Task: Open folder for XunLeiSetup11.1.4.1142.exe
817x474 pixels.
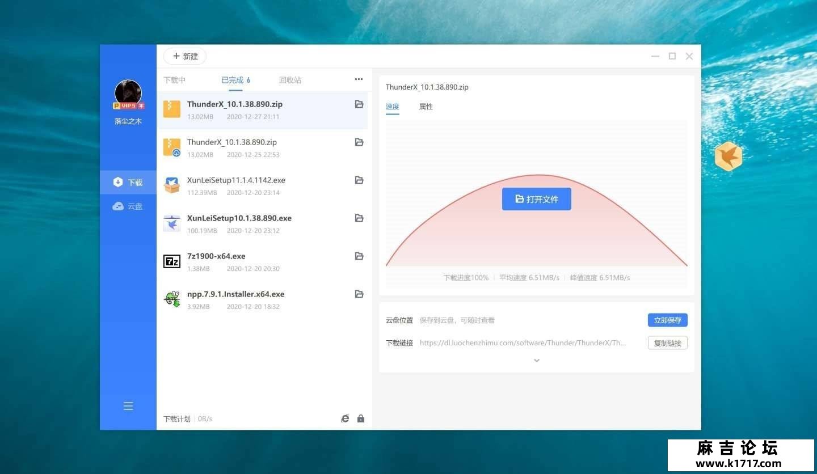Action: tap(359, 180)
